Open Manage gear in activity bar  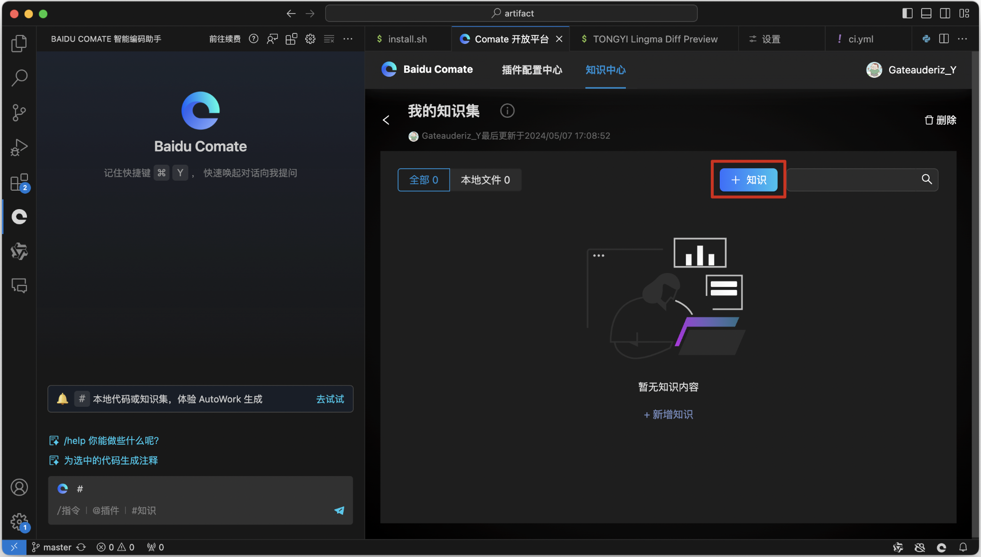coord(19,522)
